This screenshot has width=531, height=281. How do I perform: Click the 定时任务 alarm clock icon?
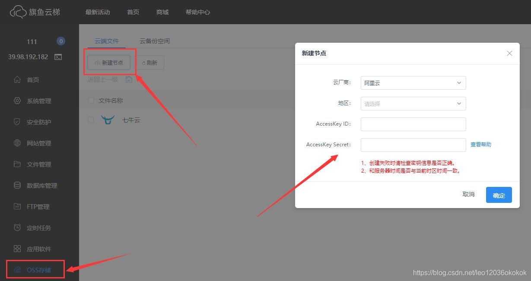[x=17, y=227]
